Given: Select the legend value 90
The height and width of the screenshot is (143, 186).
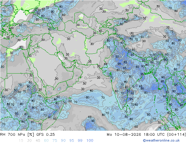Looking at the screenshot, I should click(x=63, y=140).
